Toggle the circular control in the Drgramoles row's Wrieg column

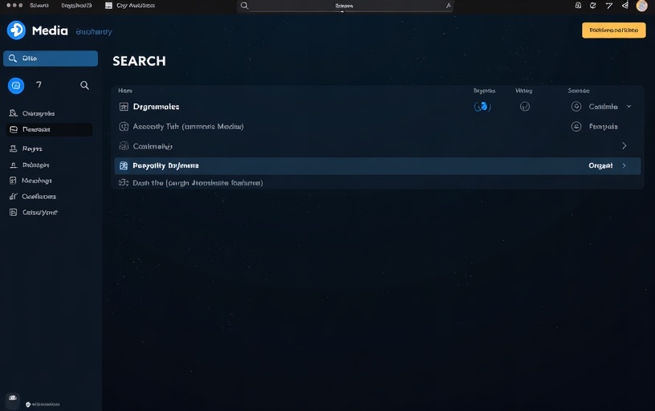(x=525, y=107)
